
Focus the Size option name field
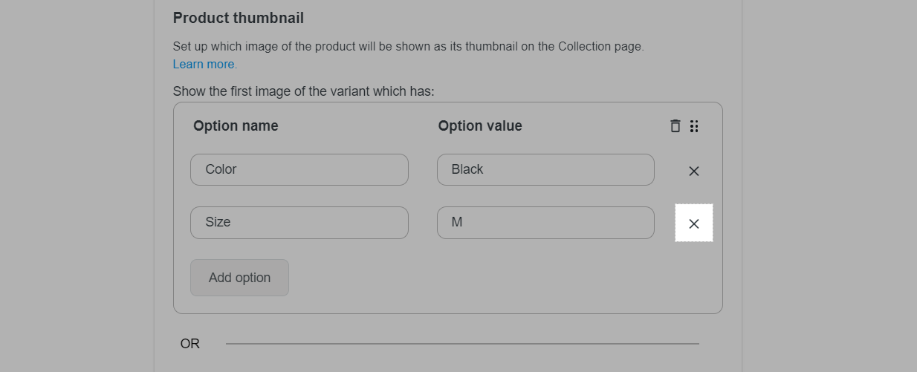[x=299, y=223]
